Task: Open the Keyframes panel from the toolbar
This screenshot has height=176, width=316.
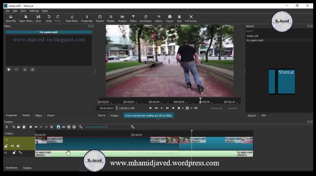Action: point(146,19)
